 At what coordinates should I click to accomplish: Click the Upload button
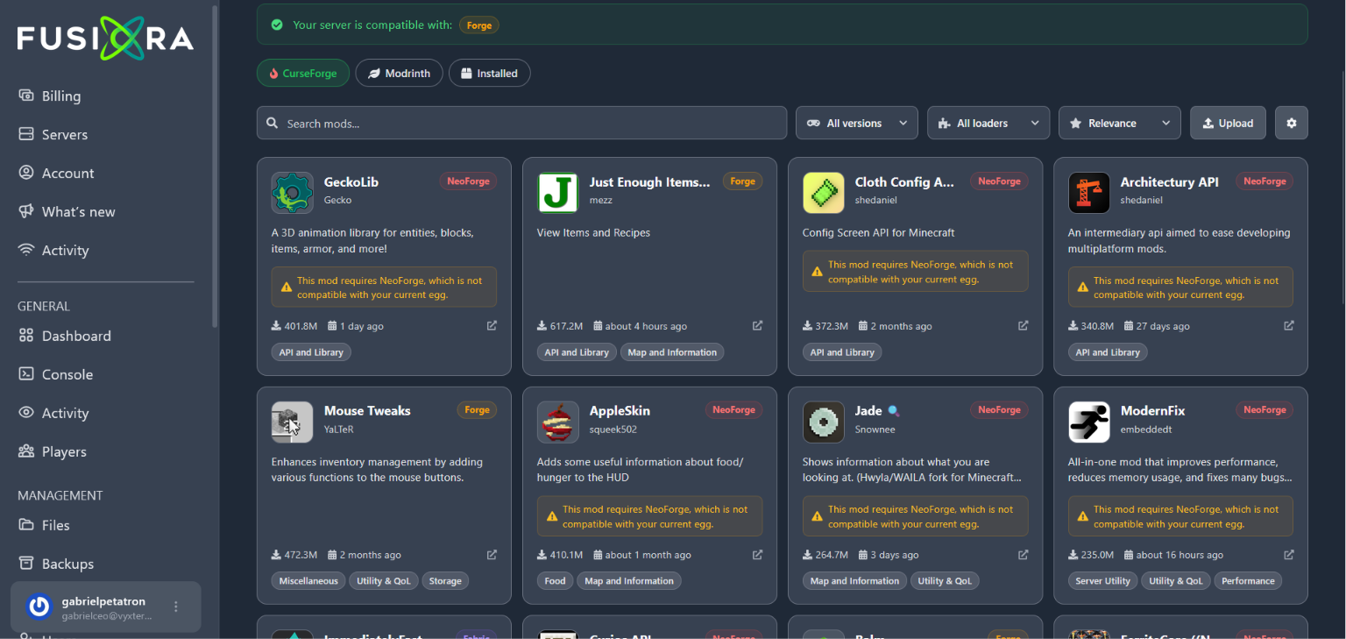click(1228, 123)
